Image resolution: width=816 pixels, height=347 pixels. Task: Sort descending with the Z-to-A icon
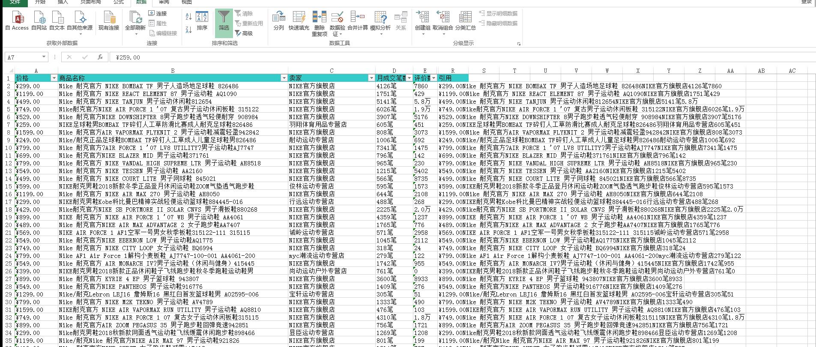[x=188, y=29]
